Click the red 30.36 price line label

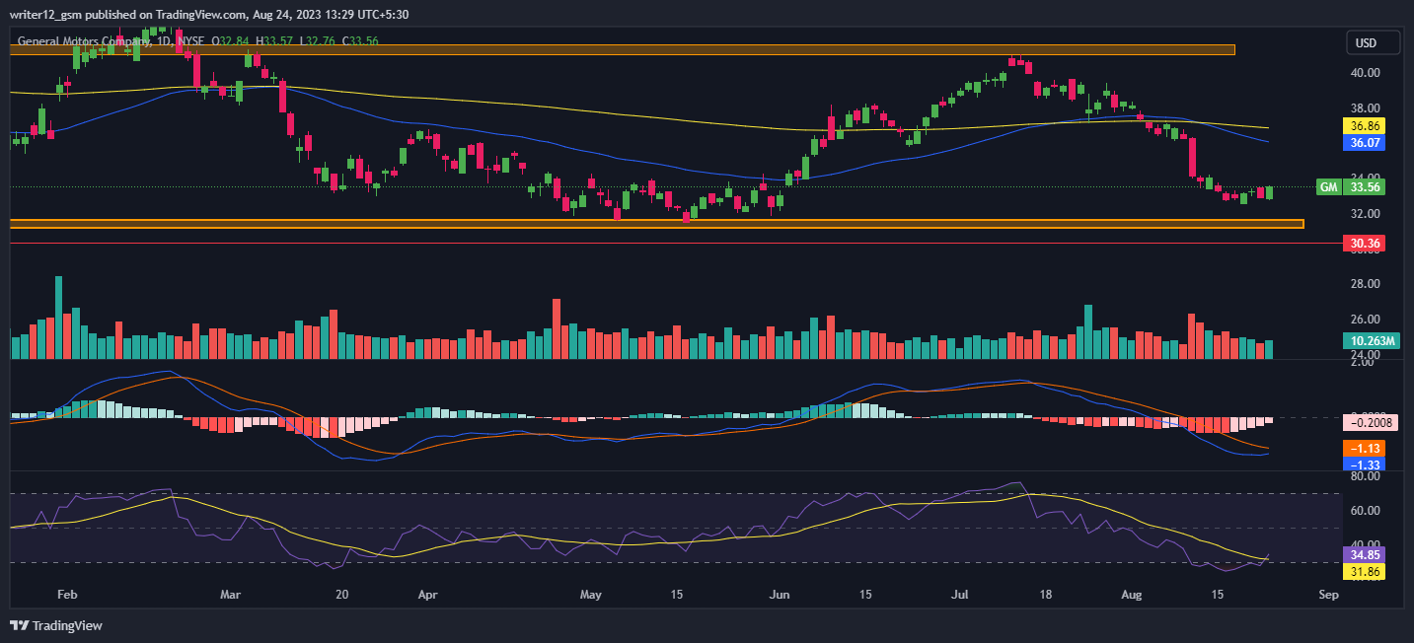click(1365, 244)
